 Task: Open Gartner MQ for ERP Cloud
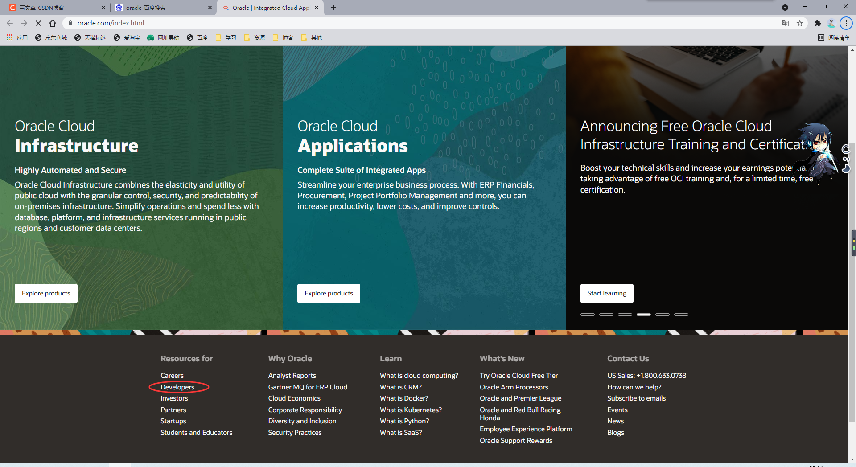(x=308, y=387)
